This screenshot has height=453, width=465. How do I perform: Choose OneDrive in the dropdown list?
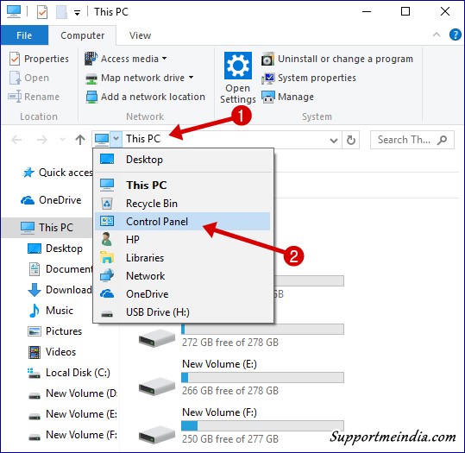[182, 294]
